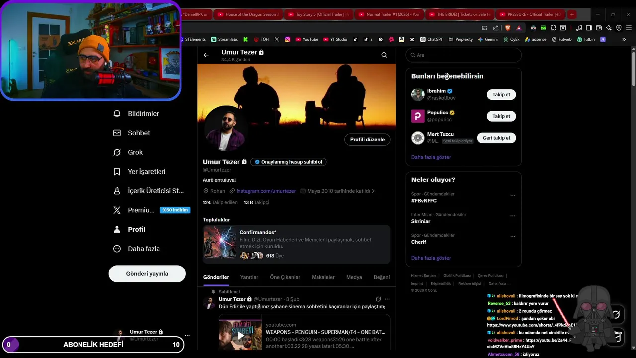Go back with the arrow beside Umur Tezer
The width and height of the screenshot is (636, 358).
coord(206,55)
